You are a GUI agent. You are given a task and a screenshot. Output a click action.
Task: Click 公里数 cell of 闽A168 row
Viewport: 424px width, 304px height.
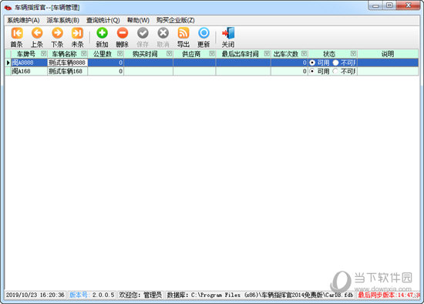[x=106, y=71]
